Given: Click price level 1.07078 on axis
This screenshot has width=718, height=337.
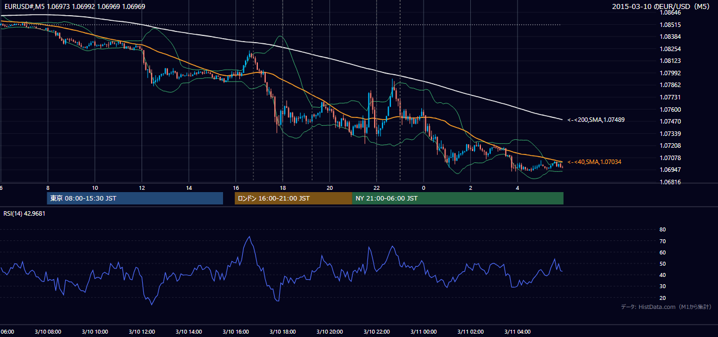Looking at the screenshot, I should [x=671, y=158].
